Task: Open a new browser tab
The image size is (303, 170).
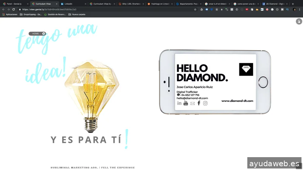Action: [x=293, y=4]
